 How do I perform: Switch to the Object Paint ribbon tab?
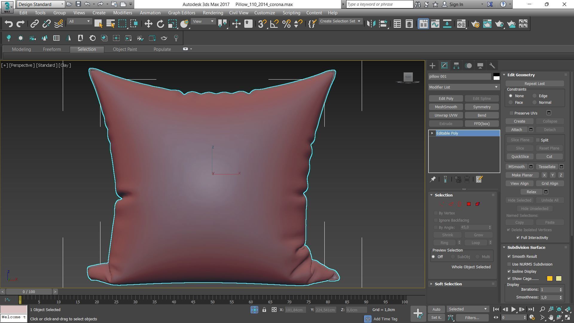pyautogui.click(x=125, y=49)
